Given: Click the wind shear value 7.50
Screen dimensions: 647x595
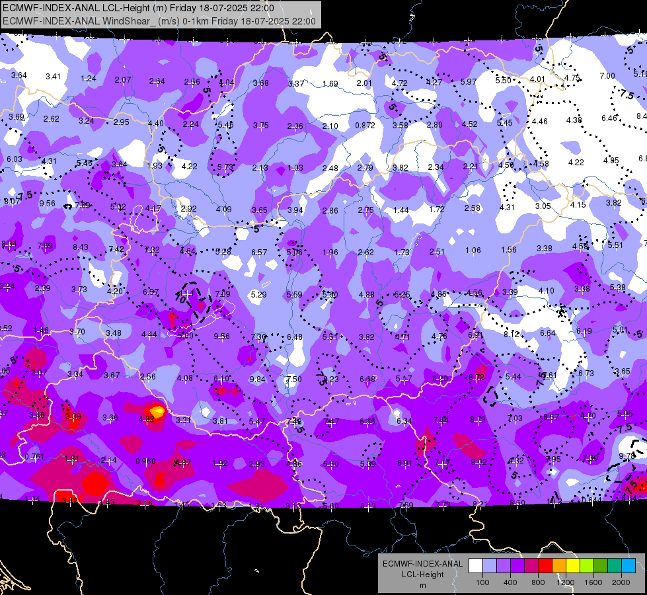Looking at the screenshot, I should tap(294, 379).
